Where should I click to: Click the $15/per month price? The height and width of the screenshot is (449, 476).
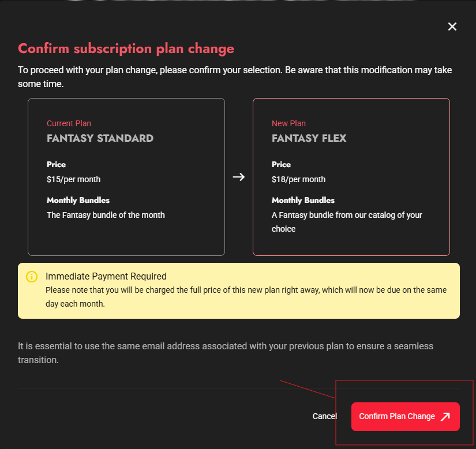click(73, 179)
